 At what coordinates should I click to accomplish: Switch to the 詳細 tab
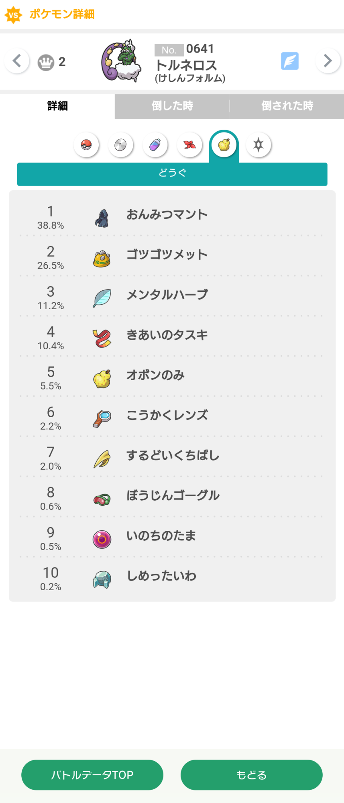[x=57, y=106]
